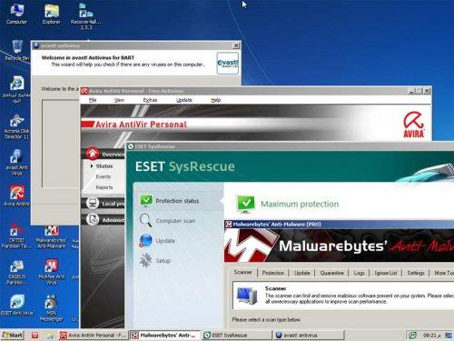Switch to Malwarebytes Quarantine tab
This screenshot has width=454, height=341.
tap(331, 273)
